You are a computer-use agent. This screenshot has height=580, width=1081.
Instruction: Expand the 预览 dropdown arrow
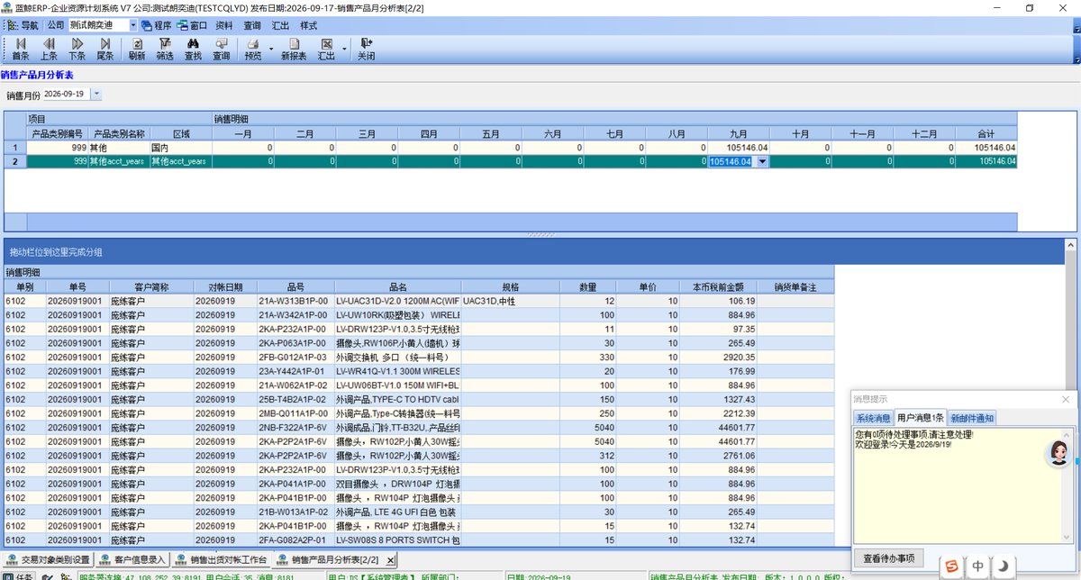click(271, 49)
